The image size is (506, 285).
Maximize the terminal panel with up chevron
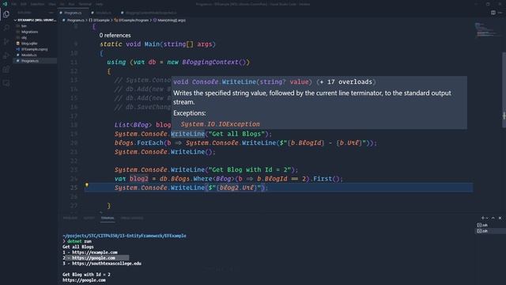coord(493,218)
